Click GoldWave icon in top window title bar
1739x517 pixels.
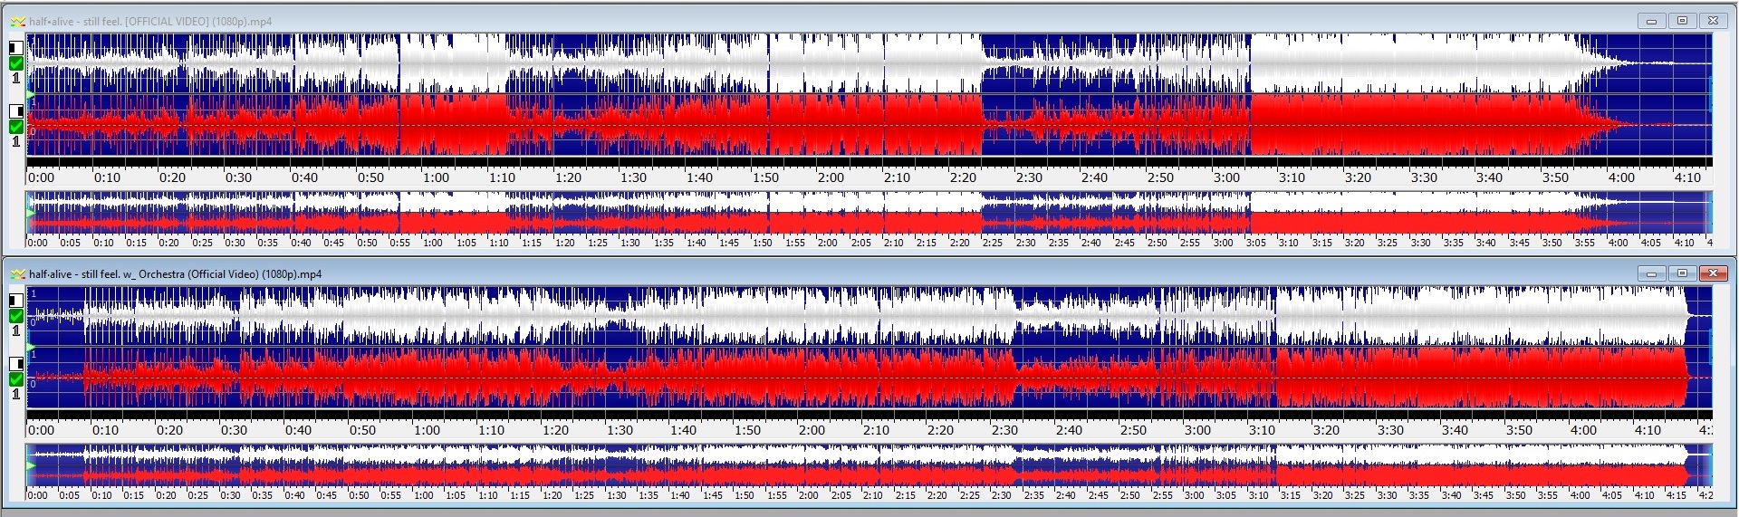[x=17, y=21]
